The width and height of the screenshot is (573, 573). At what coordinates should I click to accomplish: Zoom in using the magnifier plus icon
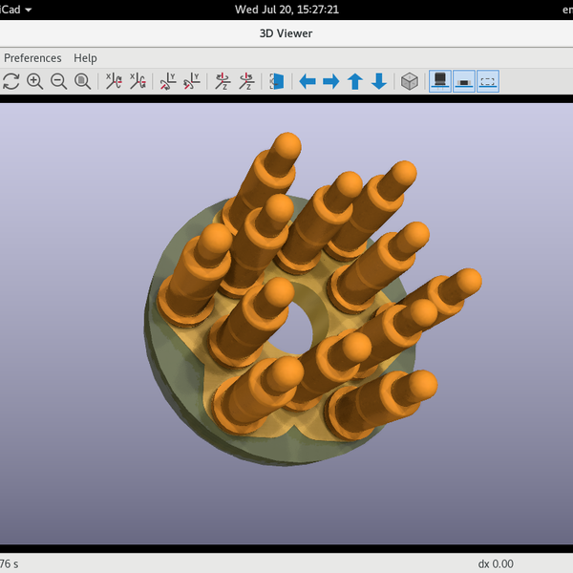tap(35, 81)
